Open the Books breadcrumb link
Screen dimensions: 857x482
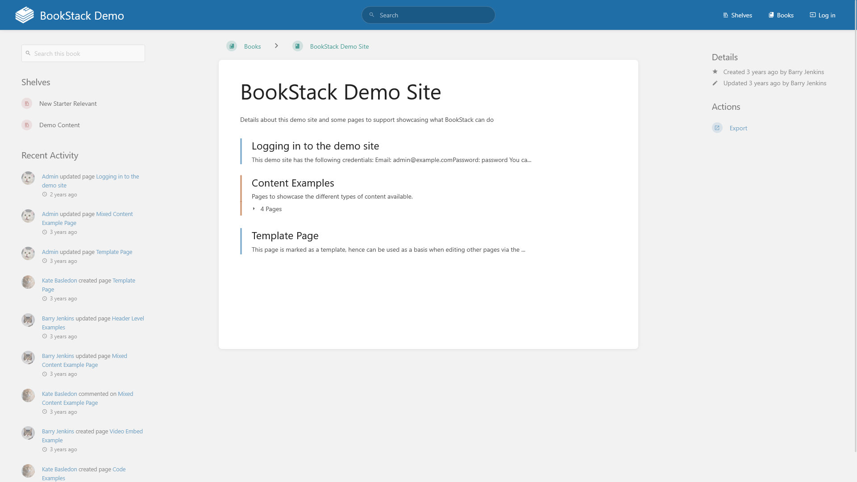tap(252, 46)
